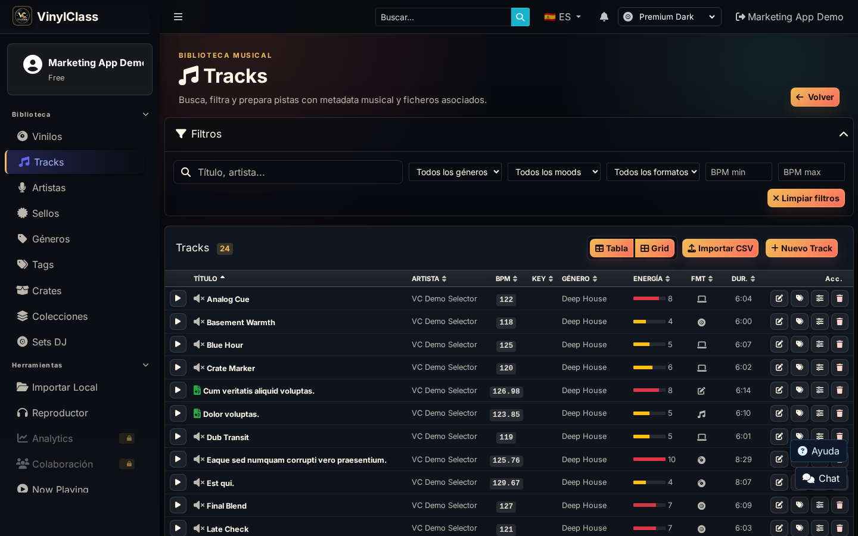Play the Analog Cue track
Screen dimensions: 858x536
coord(178,298)
